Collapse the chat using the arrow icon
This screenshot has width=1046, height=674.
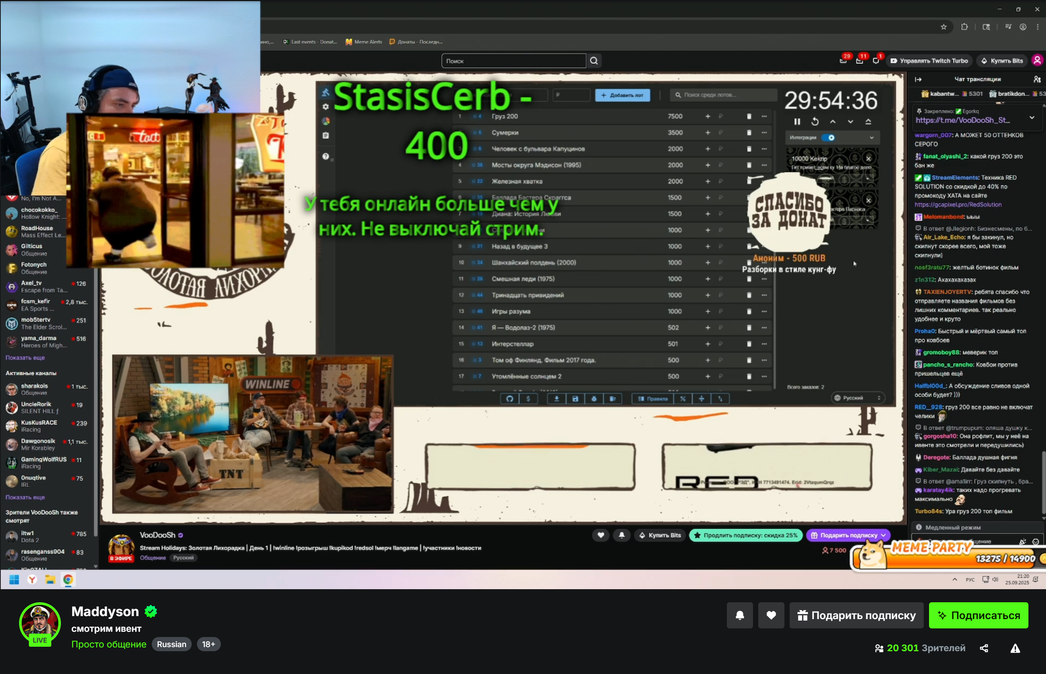tap(918, 79)
